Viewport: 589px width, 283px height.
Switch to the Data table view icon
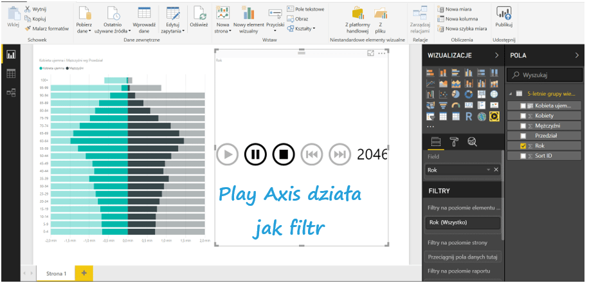[11, 74]
